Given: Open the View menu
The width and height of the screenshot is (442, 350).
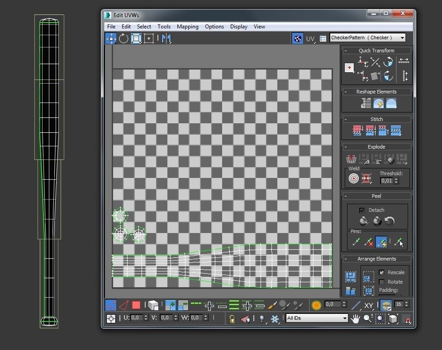Looking at the screenshot, I should tap(259, 27).
